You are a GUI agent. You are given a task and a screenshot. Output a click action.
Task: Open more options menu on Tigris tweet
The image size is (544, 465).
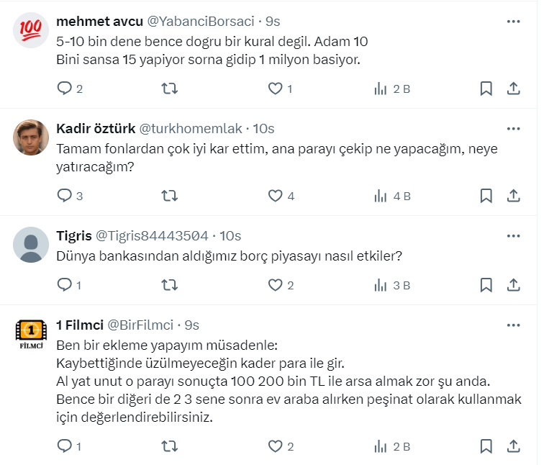click(x=513, y=235)
